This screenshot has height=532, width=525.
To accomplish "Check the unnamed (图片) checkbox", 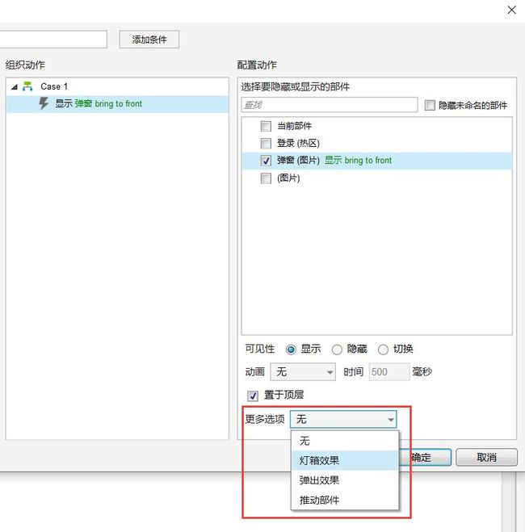I will click(x=266, y=178).
